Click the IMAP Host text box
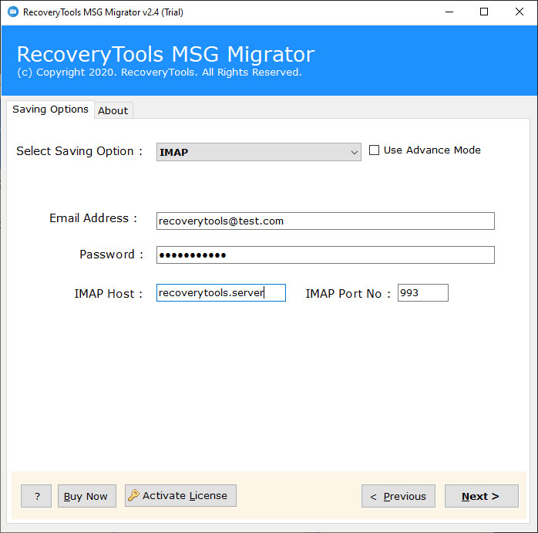 [x=221, y=292]
